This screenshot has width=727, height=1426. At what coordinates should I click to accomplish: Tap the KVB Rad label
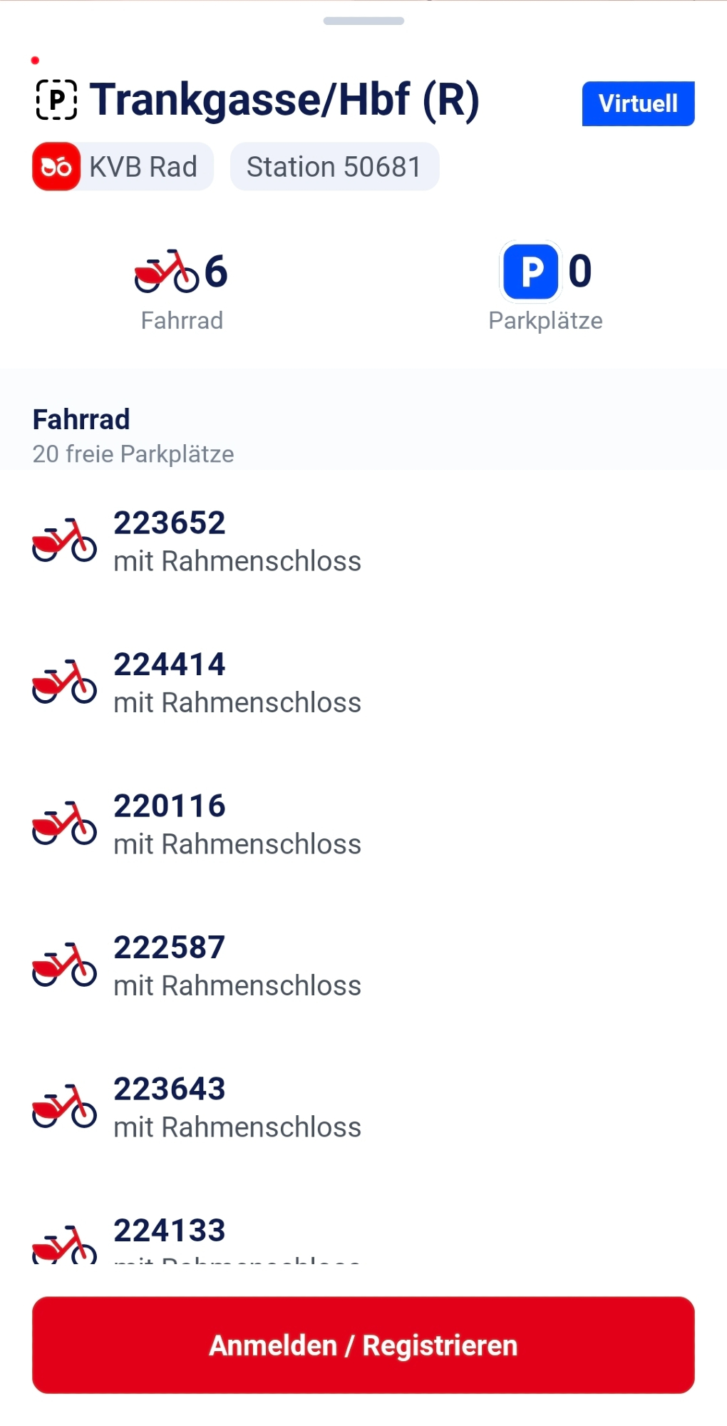click(143, 167)
